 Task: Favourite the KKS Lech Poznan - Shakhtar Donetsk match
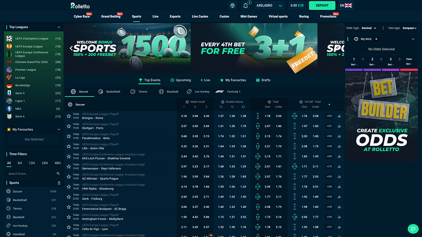pos(69,157)
